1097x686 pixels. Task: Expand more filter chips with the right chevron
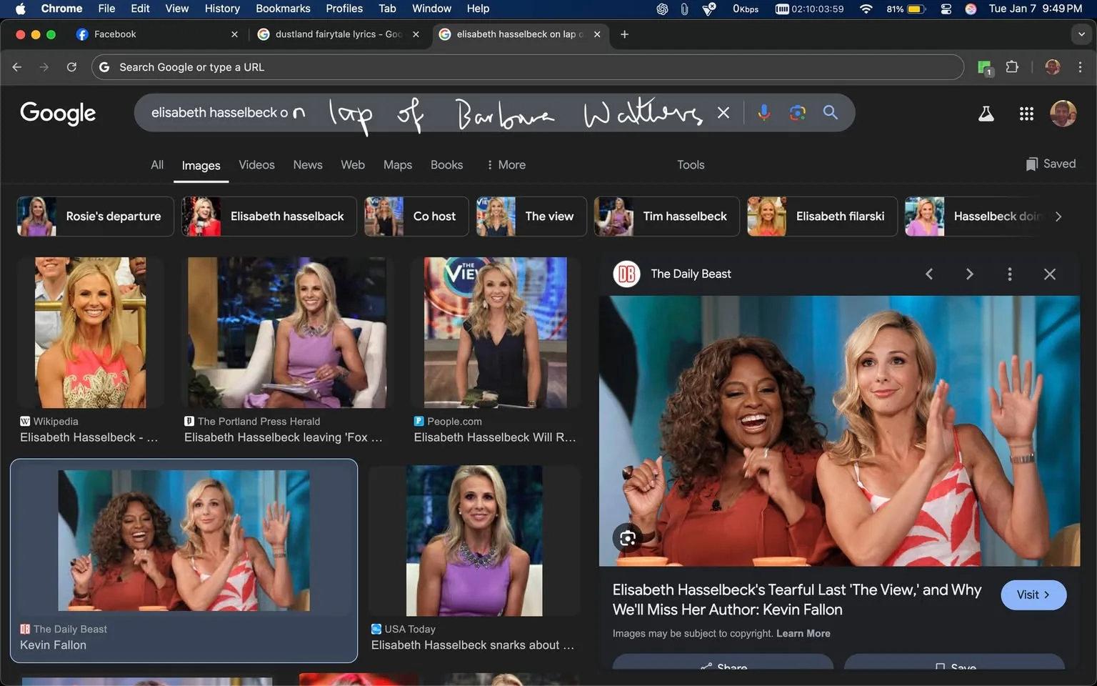(1059, 216)
